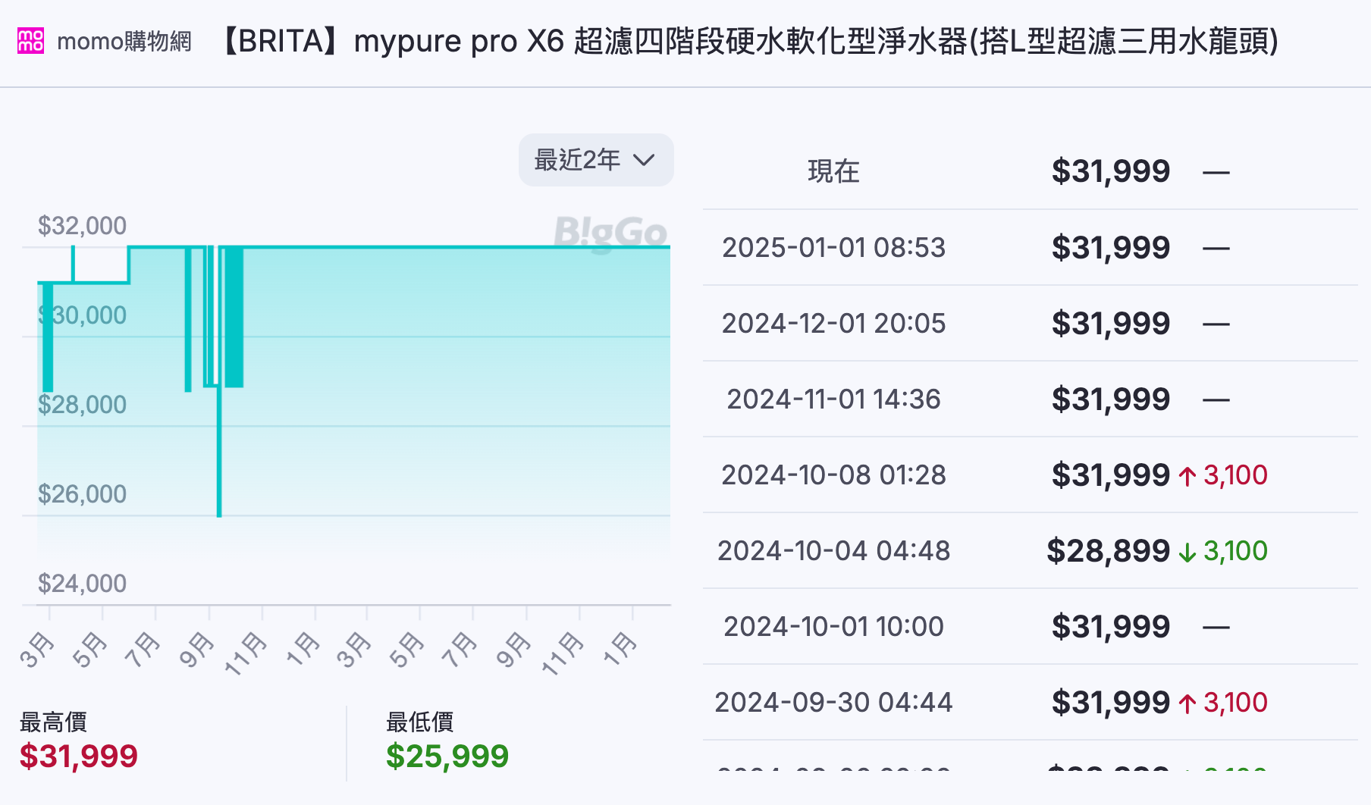Click the dash marker beside 2024-11-01 price
The height and width of the screenshot is (805, 1371).
1216,398
